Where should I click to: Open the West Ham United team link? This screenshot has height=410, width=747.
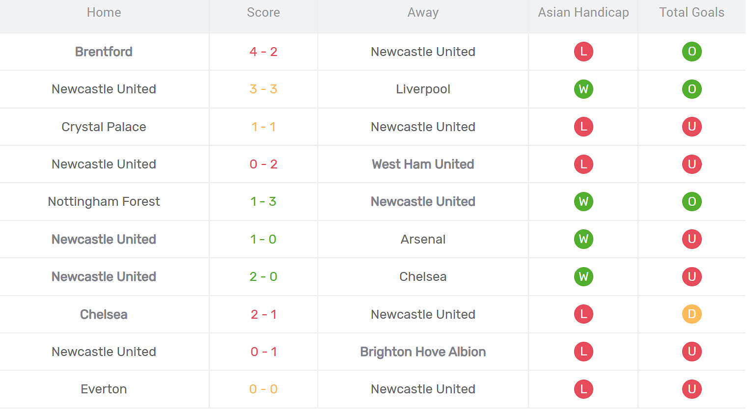tap(423, 164)
